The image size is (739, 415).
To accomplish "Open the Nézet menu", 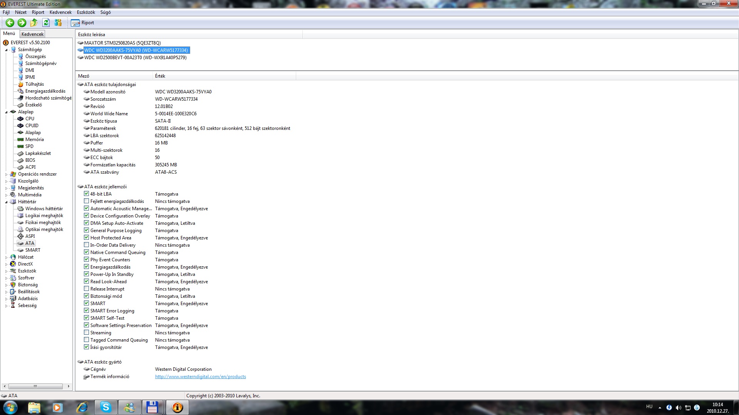I will click(21, 12).
